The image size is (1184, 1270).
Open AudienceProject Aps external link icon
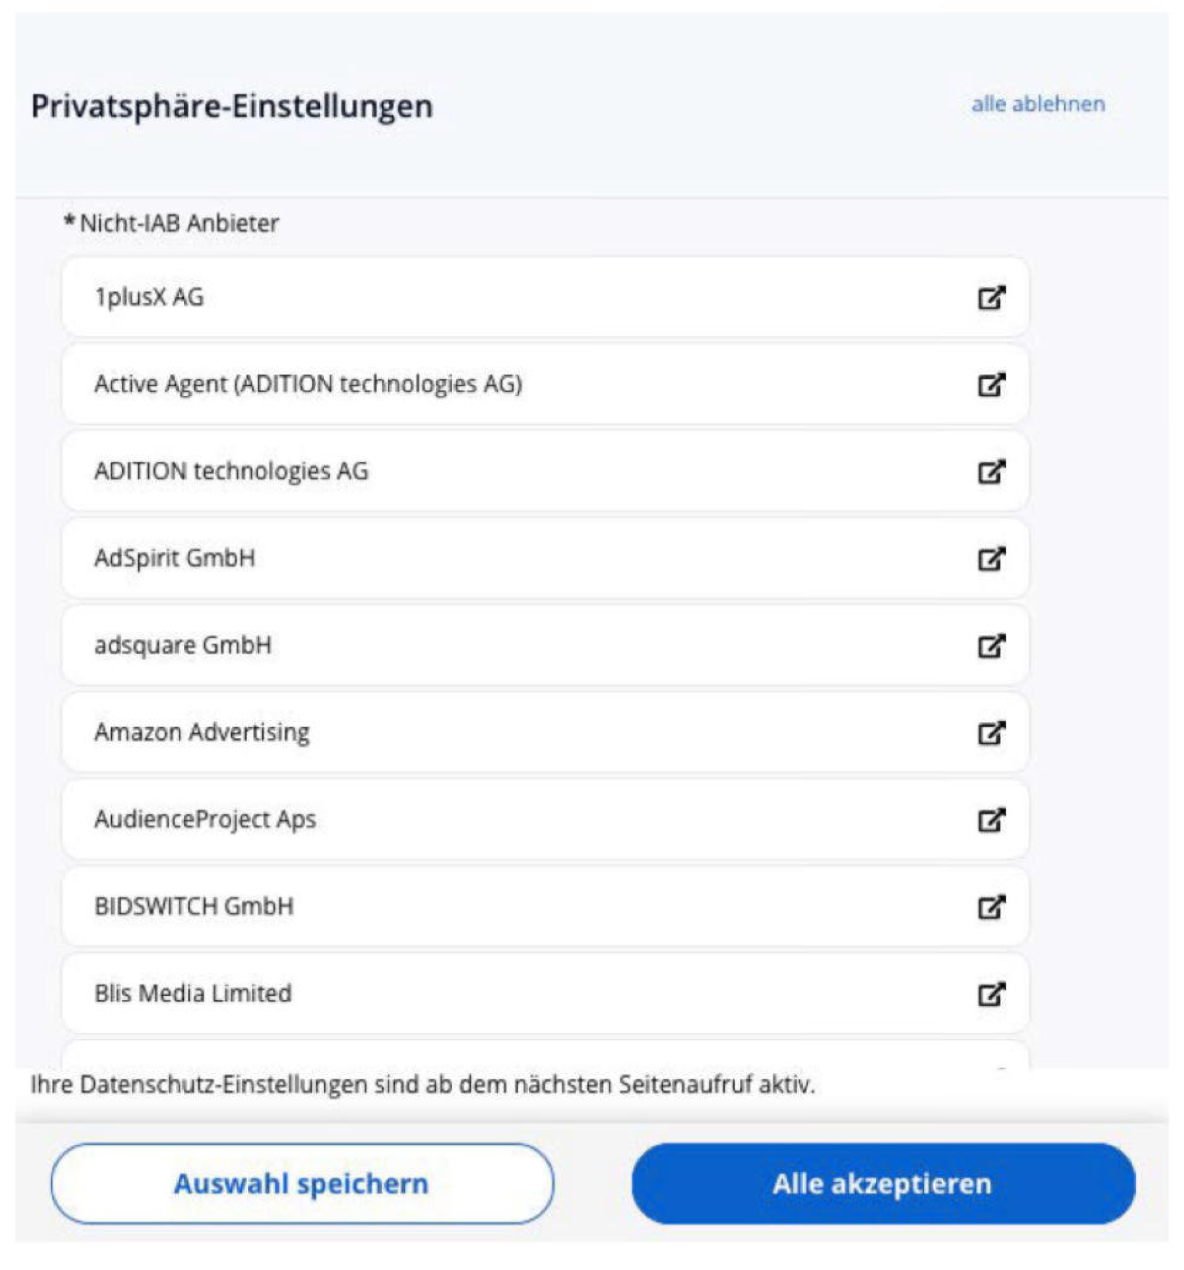click(x=991, y=820)
